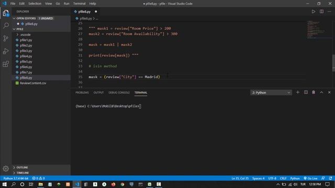Create a new terminal with plus icon
The width and height of the screenshot is (335, 188).
tap(298, 92)
